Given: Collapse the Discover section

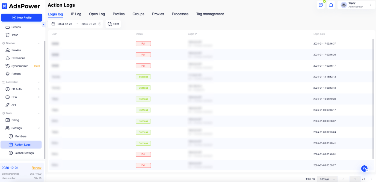Looking at the screenshot, I should tap(39, 43).
